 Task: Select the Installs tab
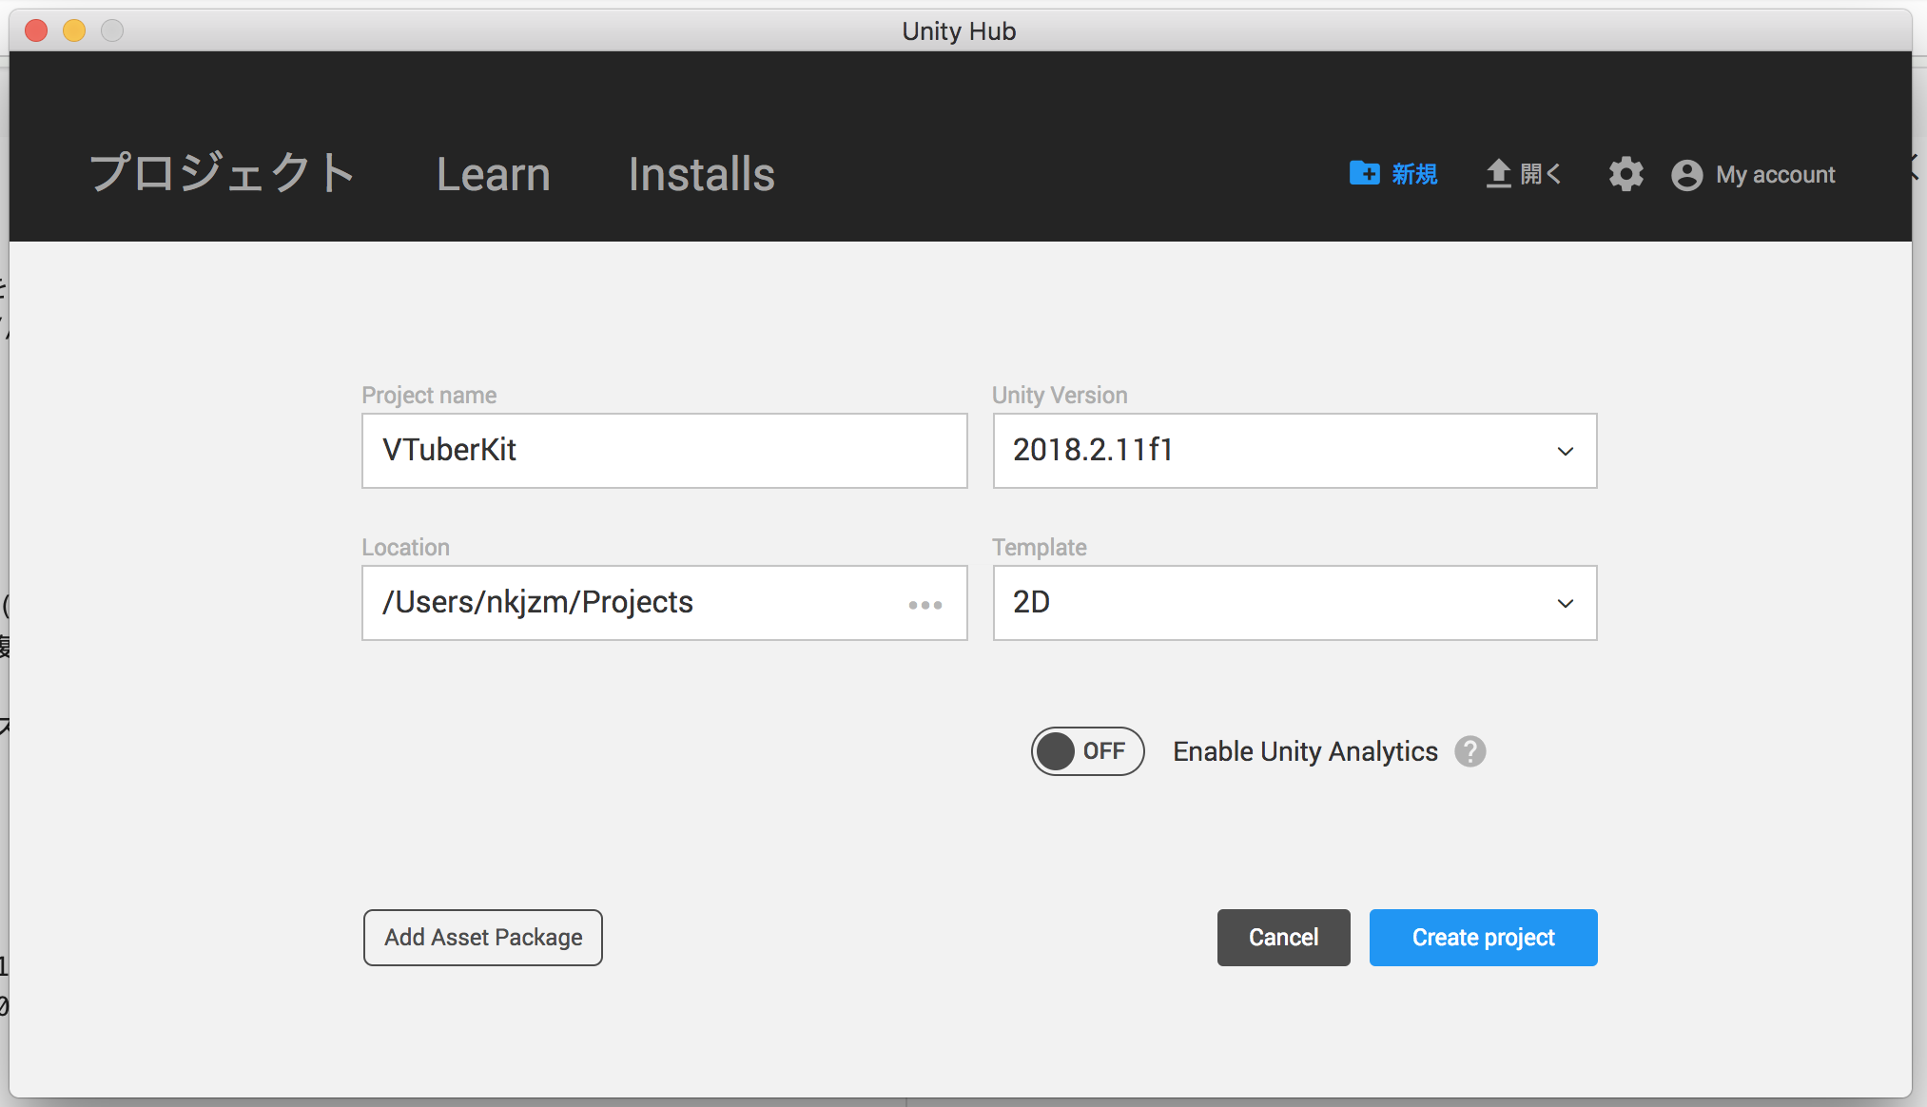tap(699, 175)
